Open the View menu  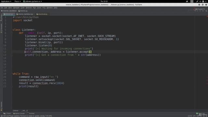point(10,8)
